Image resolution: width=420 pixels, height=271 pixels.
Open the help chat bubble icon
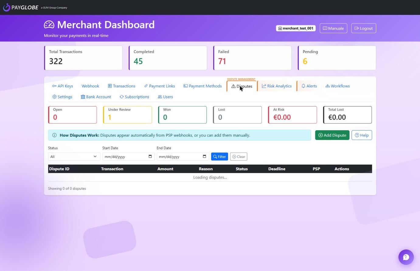[406, 257]
